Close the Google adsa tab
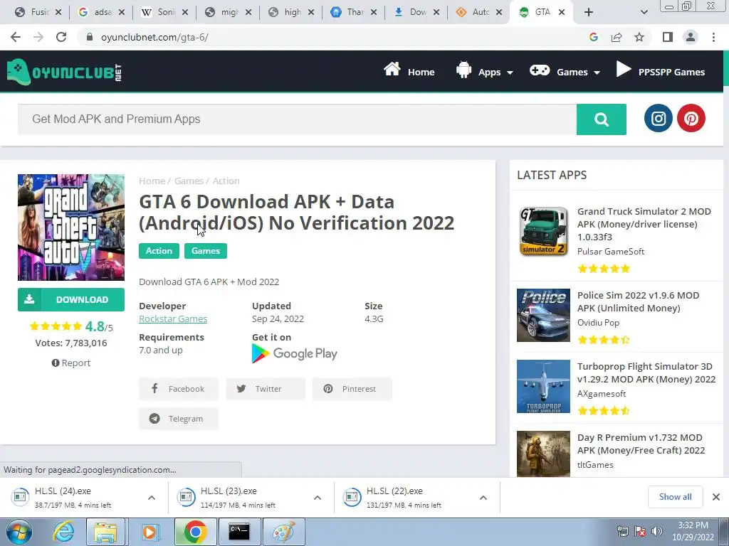The image size is (729, 546). pyautogui.click(x=121, y=12)
